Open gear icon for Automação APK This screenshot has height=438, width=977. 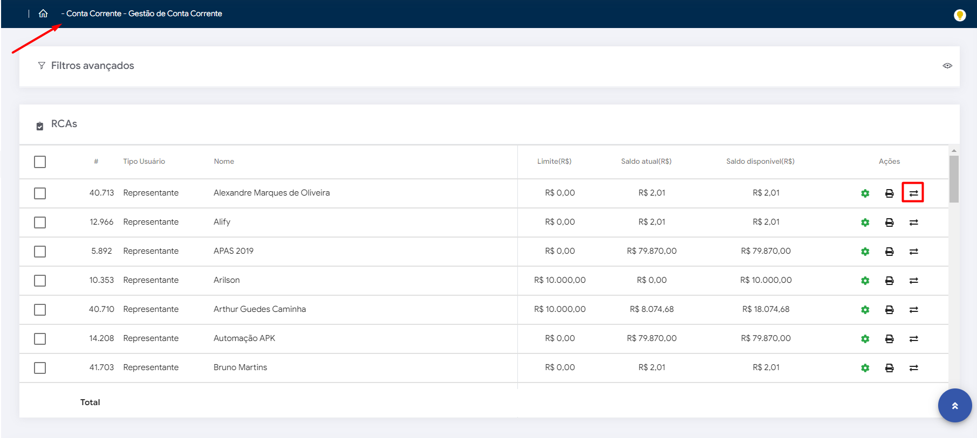(865, 339)
